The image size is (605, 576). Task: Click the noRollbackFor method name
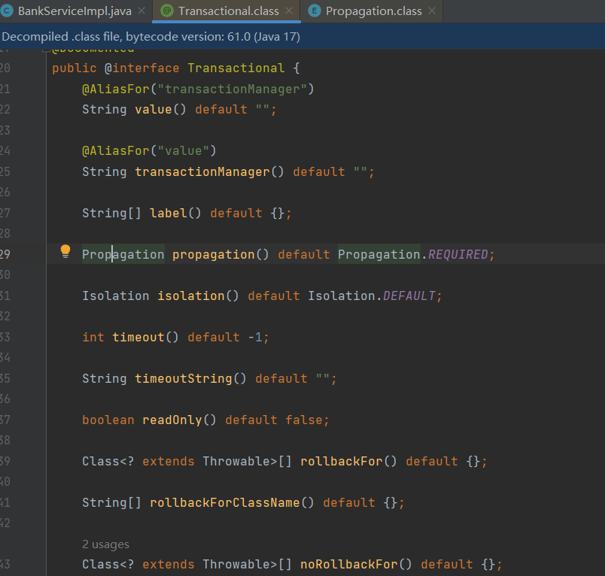[356, 565]
